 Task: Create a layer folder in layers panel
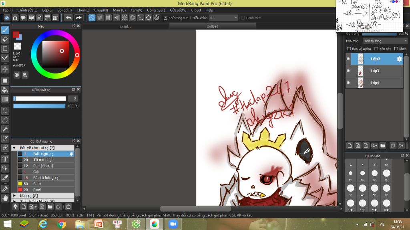(382, 146)
